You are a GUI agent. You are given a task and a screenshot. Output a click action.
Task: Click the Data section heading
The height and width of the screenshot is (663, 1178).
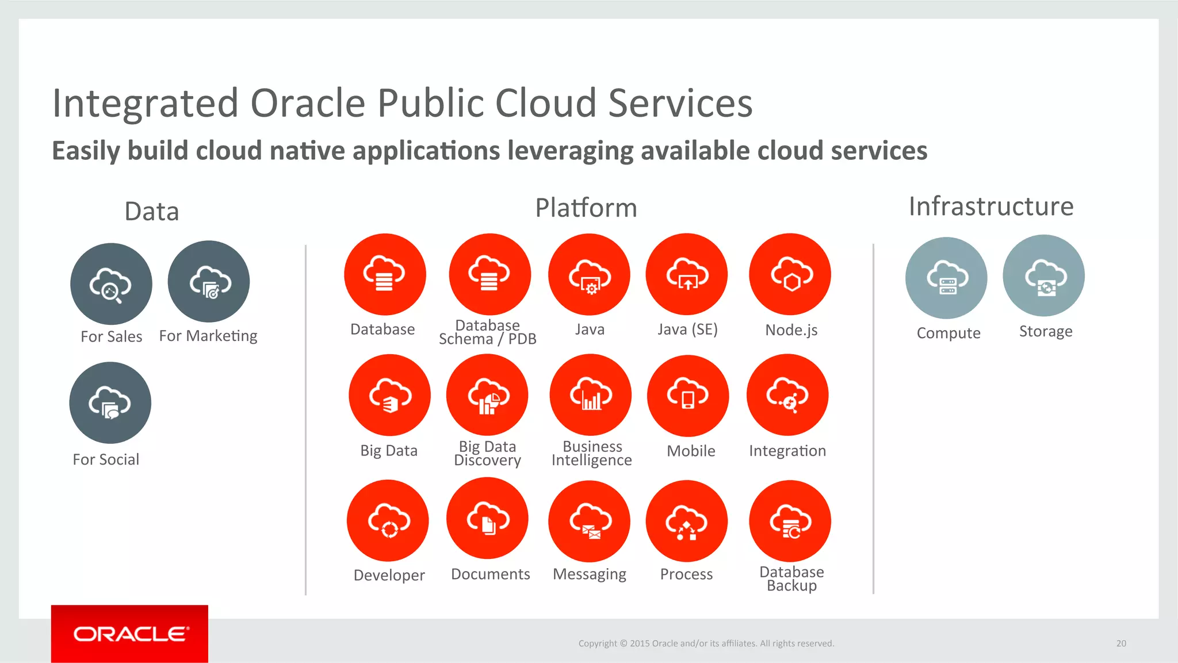(152, 212)
